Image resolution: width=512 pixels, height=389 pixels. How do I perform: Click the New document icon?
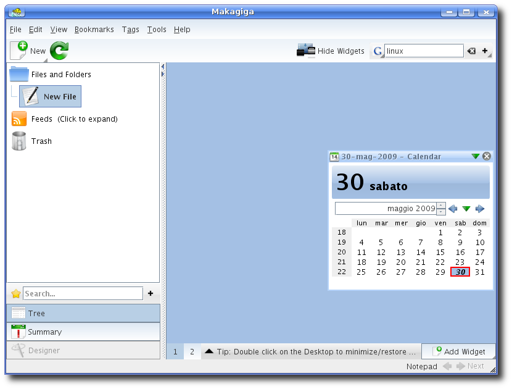19,51
